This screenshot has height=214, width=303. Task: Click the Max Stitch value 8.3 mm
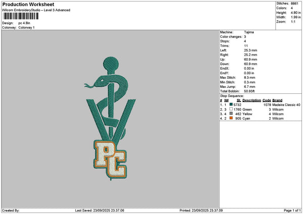249,78
